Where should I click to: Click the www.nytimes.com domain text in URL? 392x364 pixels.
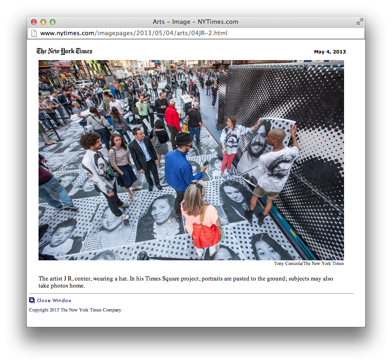pyautogui.click(x=67, y=33)
